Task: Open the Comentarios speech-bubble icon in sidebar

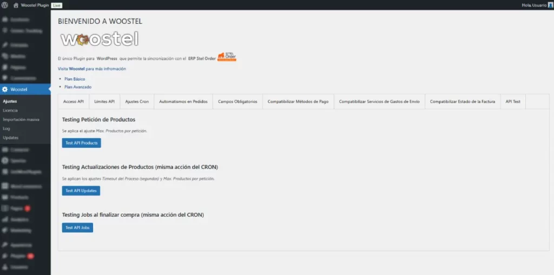Action: point(4,78)
